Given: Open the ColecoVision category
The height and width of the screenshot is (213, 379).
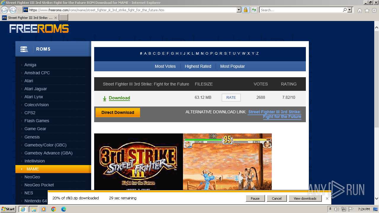Looking at the screenshot, I should click(x=36, y=105).
